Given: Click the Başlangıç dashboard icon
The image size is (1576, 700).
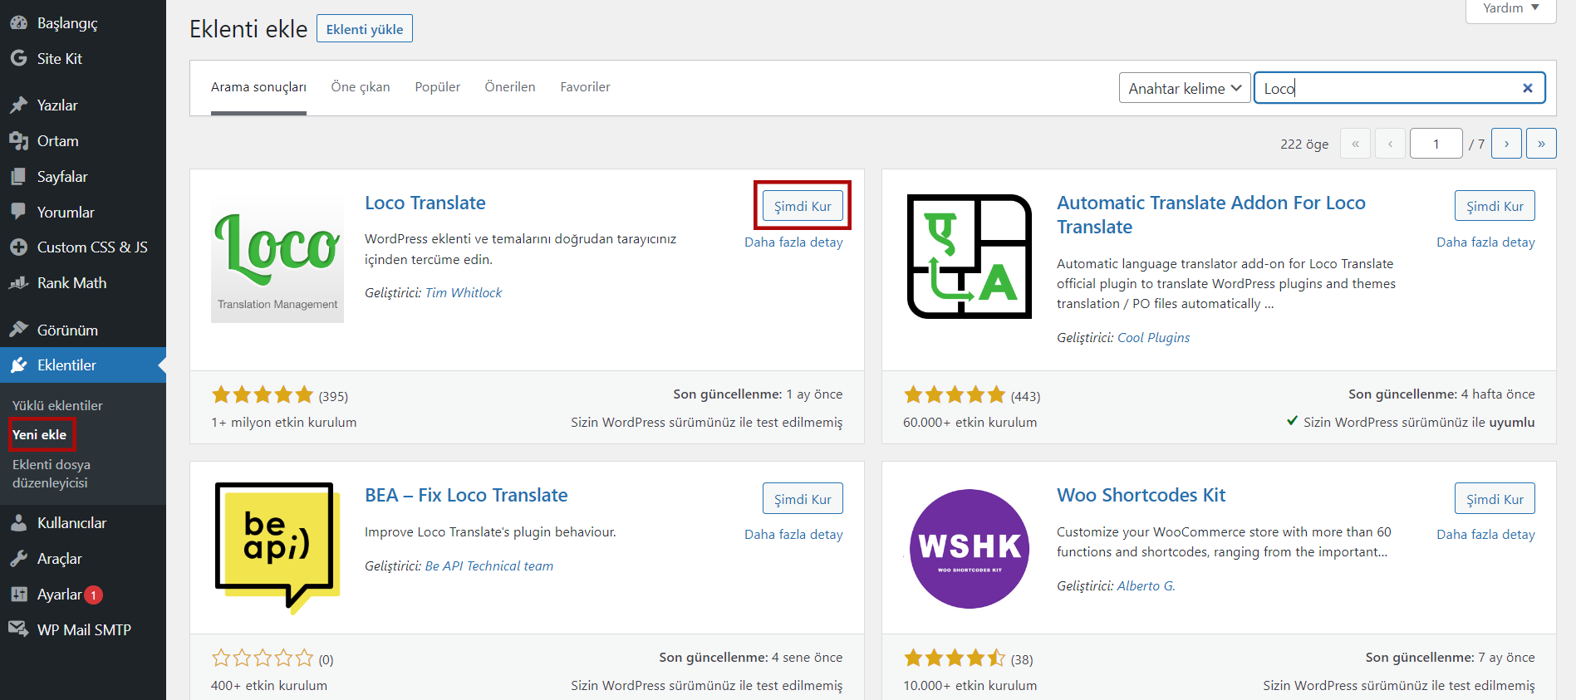Looking at the screenshot, I should tap(18, 23).
